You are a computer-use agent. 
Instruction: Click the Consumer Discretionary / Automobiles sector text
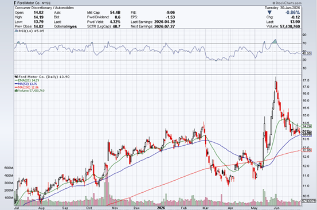[x=44, y=7]
